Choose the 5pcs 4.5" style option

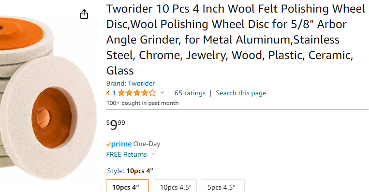coord(223,186)
